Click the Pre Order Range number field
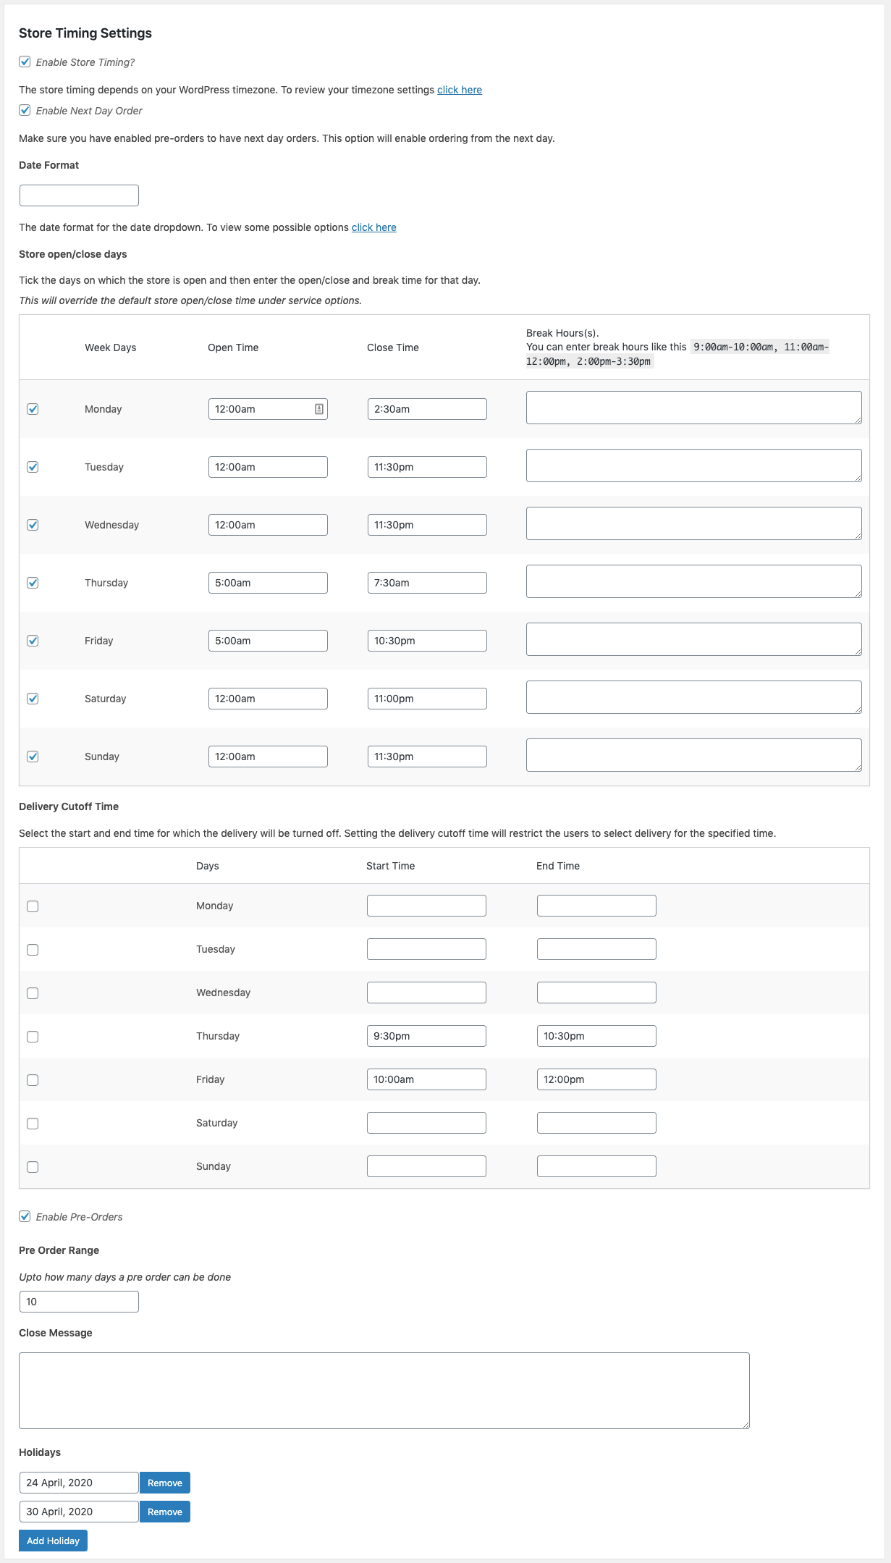The height and width of the screenshot is (1563, 891). 79,1302
